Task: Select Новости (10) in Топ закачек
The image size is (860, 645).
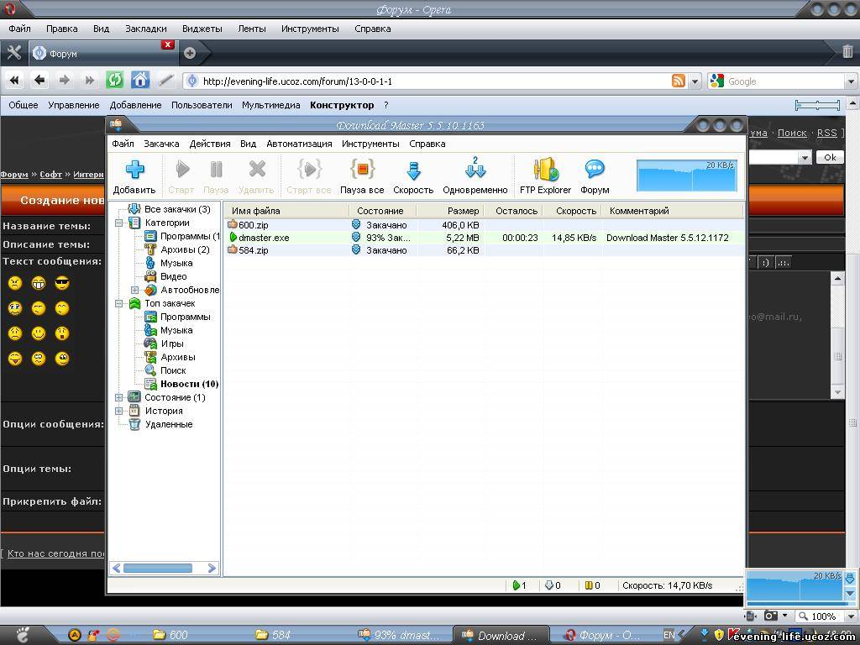Action: click(x=189, y=384)
